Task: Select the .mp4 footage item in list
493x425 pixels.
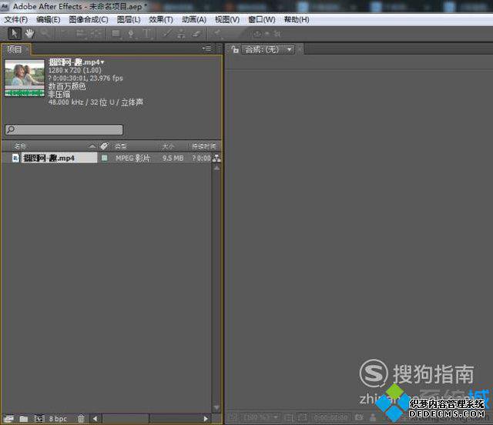Action: click(x=59, y=158)
